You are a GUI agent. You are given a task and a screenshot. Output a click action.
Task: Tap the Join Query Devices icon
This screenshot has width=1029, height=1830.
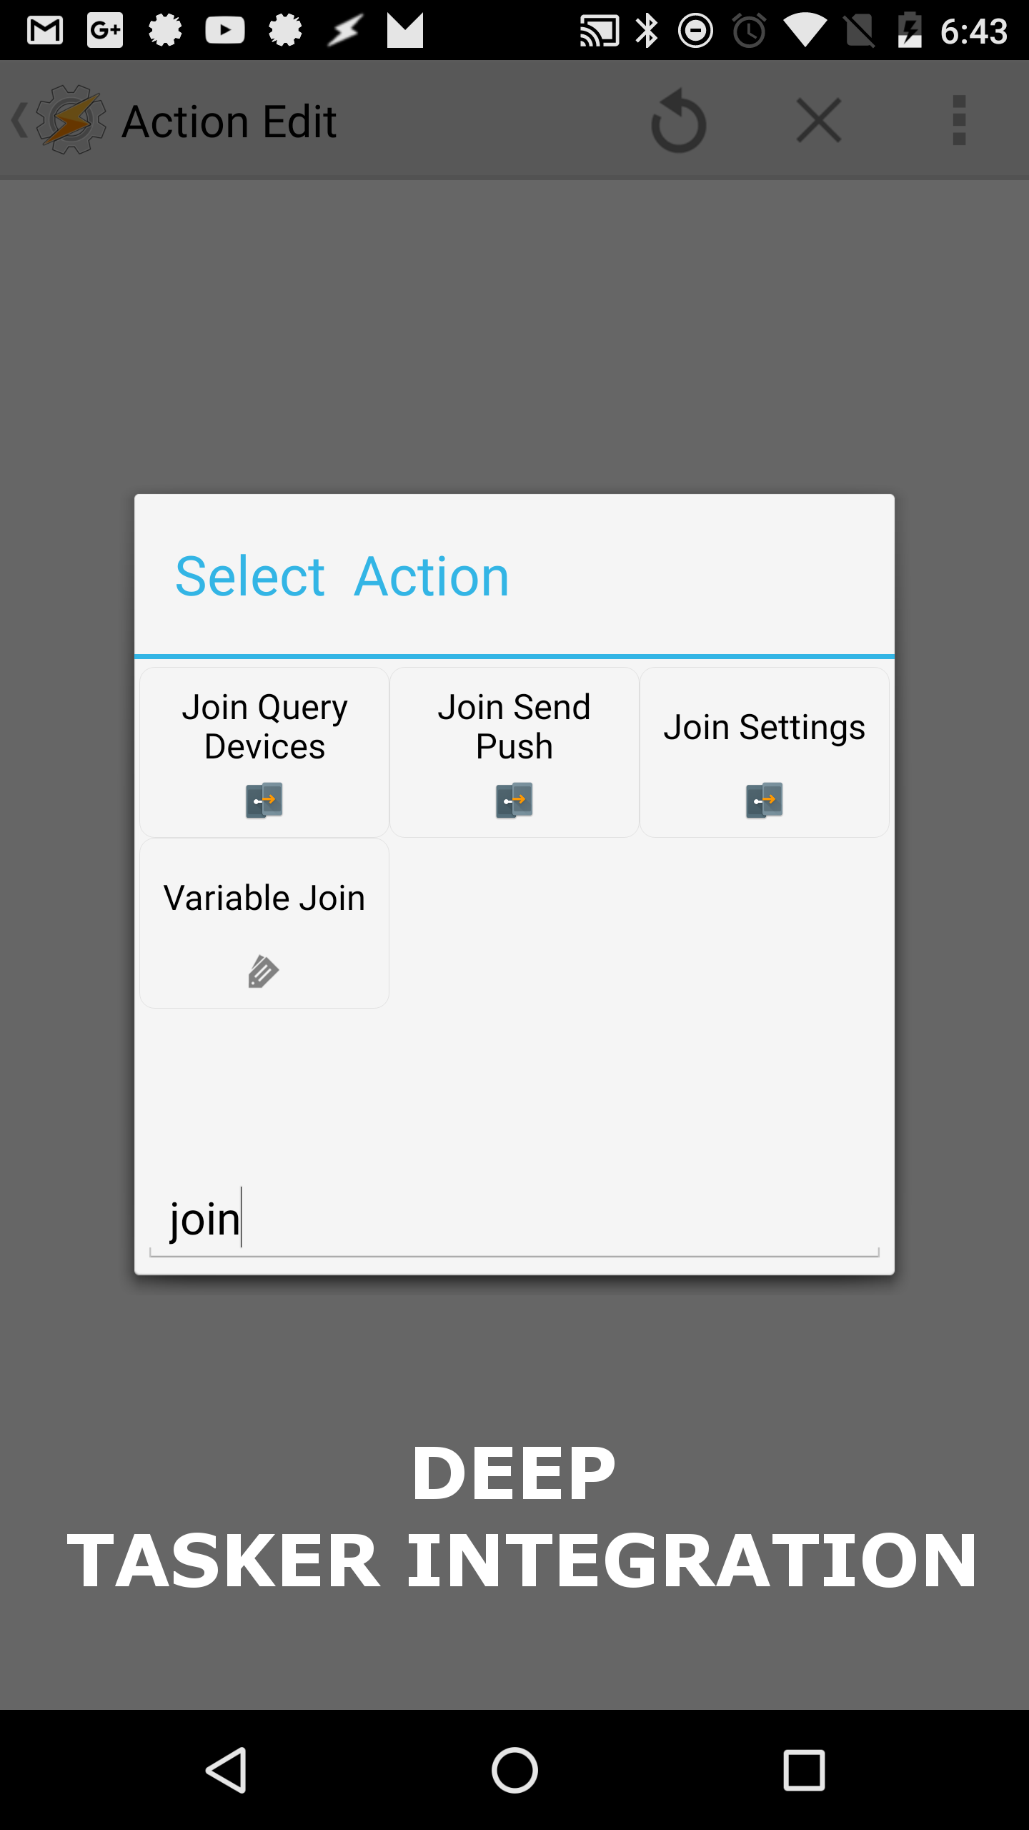[x=264, y=800]
